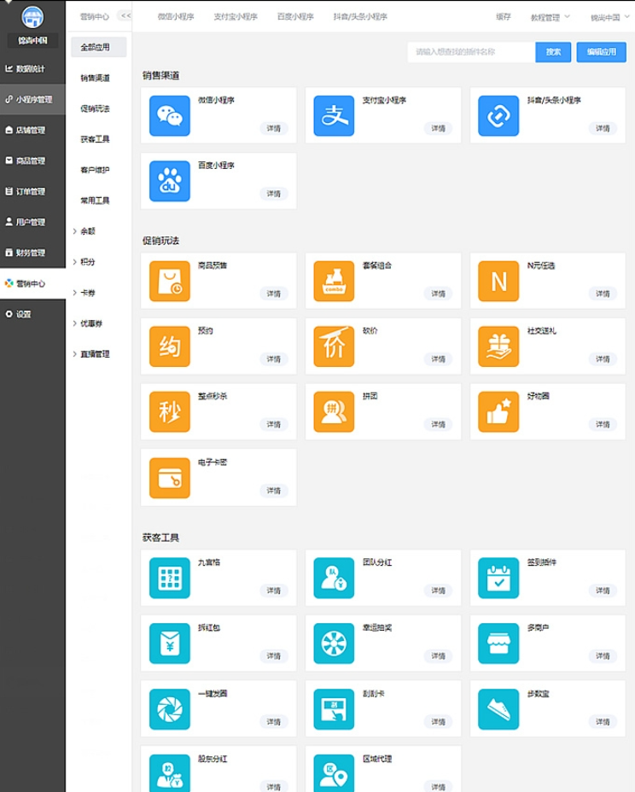
Task: Open the 百度小程序 paw app card icon
Action: pos(170,181)
